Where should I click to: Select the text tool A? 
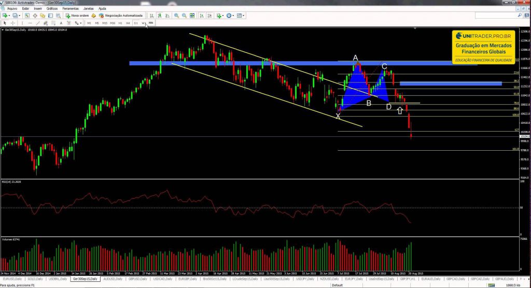61,23
